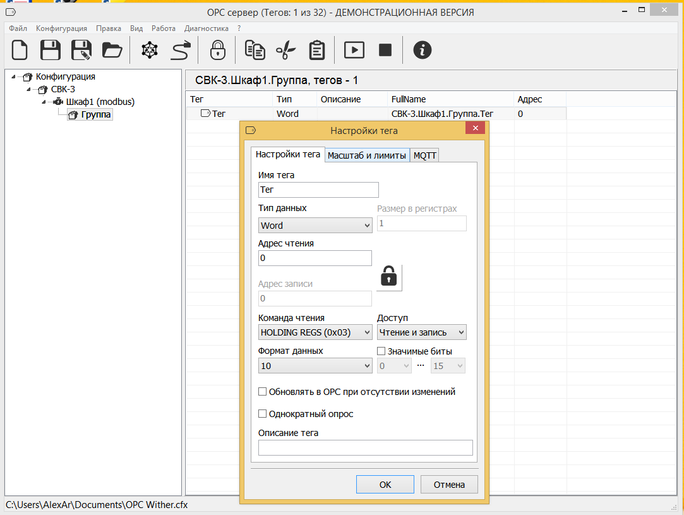Image resolution: width=684 pixels, height=515 pixels.
Task: Open configuration folder icon
Action: point(112,50)
